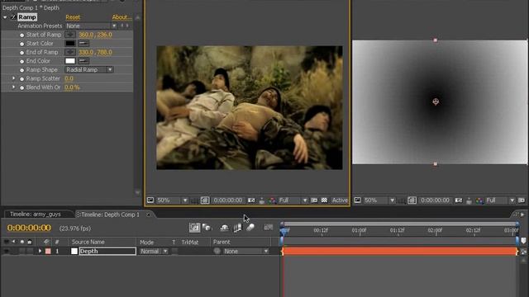Image resolution: width=529 pixels, height=297 pixels.
Task: Click the End of Ramp coordinate value
Action: coord(95,52)
